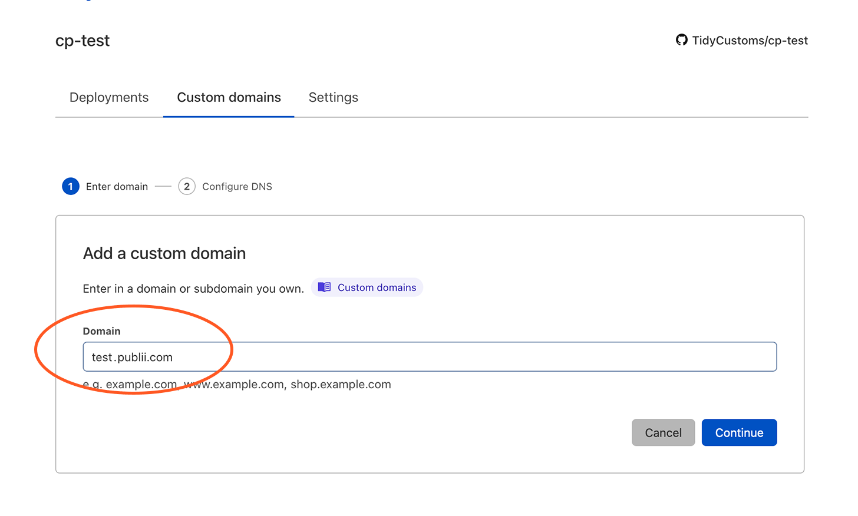Screen dimensions: 858x516
Task: Open the Custom domains documentation badge
Action: point(367,287)
